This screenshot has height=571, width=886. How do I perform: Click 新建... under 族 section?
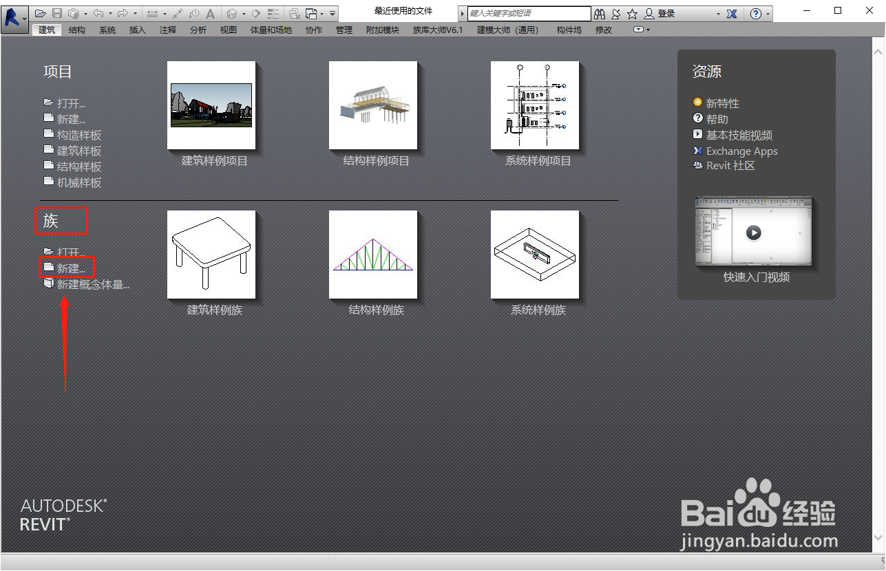click(x=65, y=268)
